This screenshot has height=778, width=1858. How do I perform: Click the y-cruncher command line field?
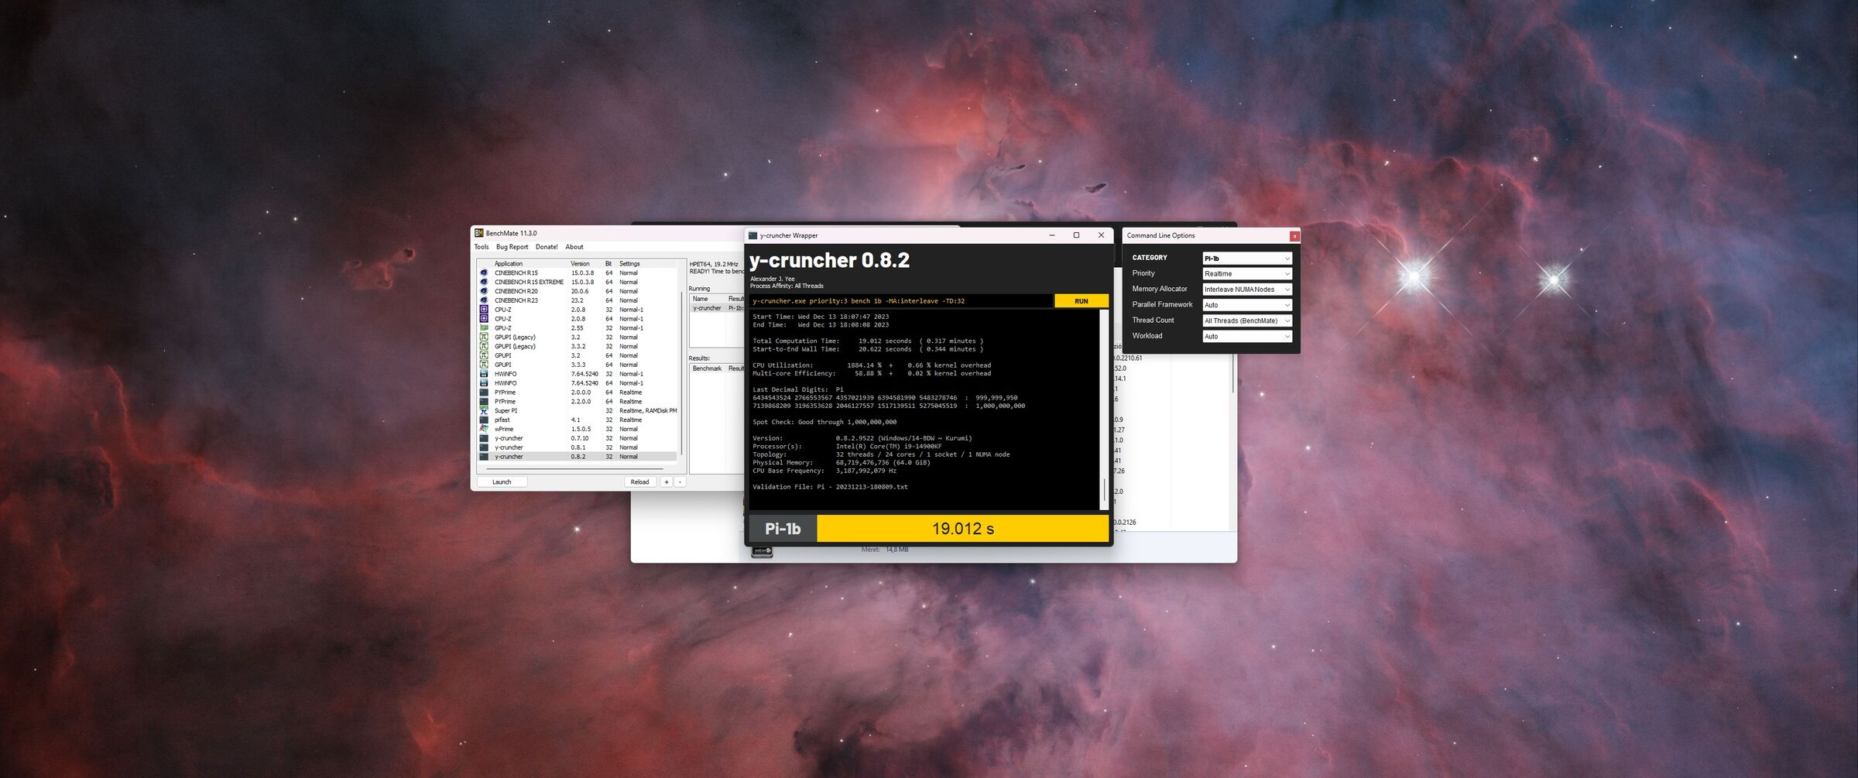coord(901,301)
